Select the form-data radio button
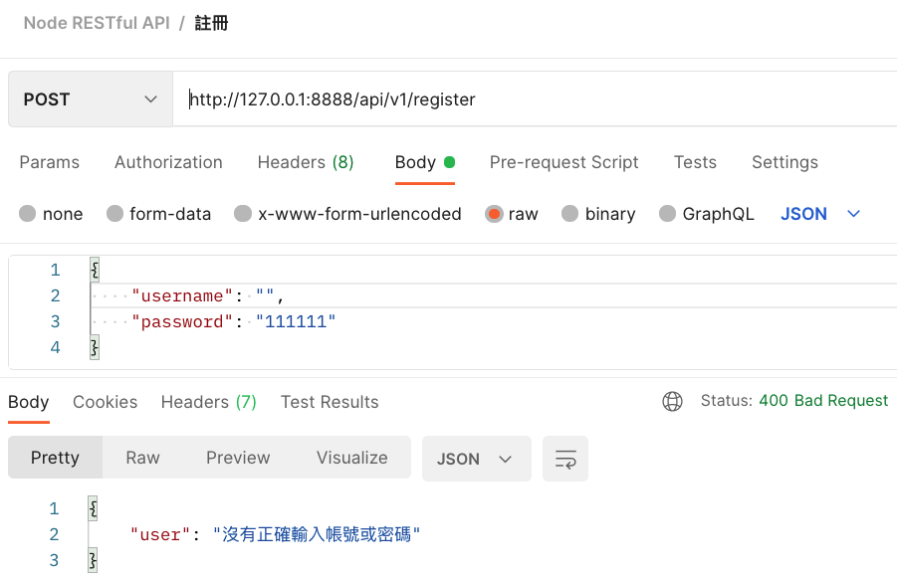 click(x=114, y=214)
